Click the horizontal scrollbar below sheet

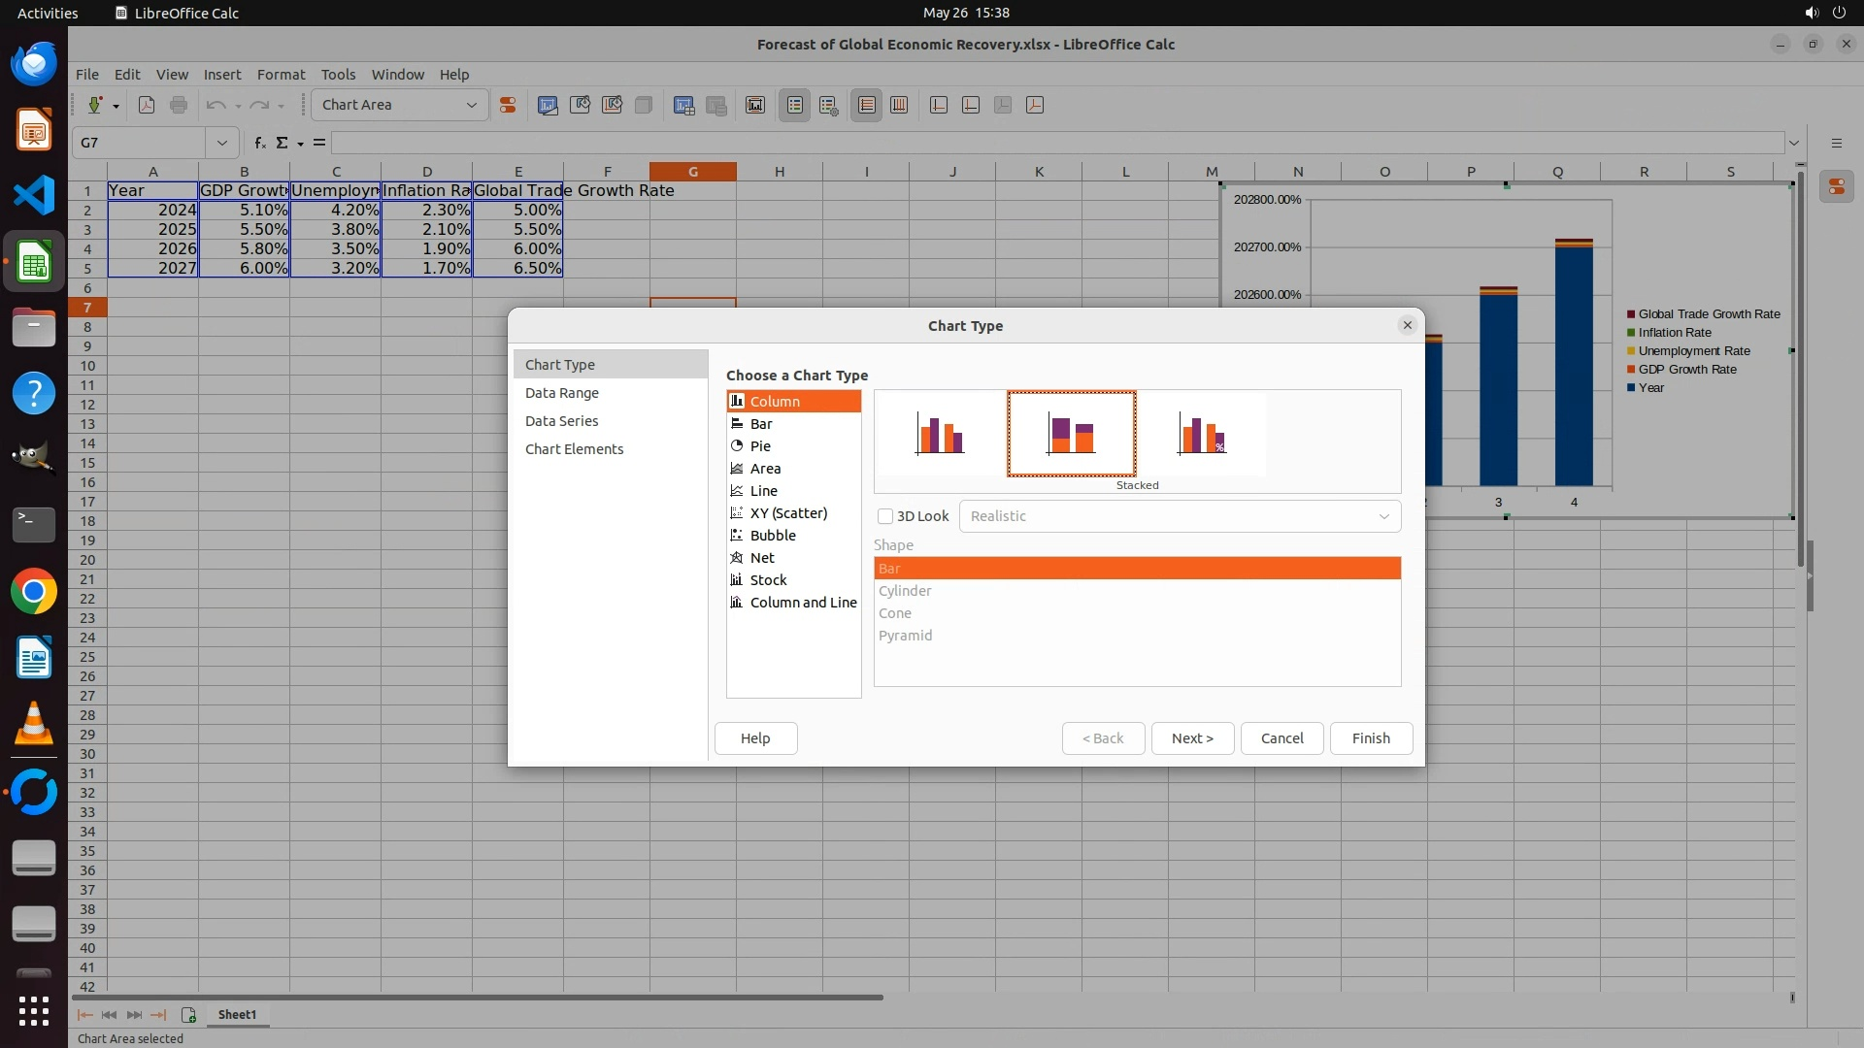477,997
